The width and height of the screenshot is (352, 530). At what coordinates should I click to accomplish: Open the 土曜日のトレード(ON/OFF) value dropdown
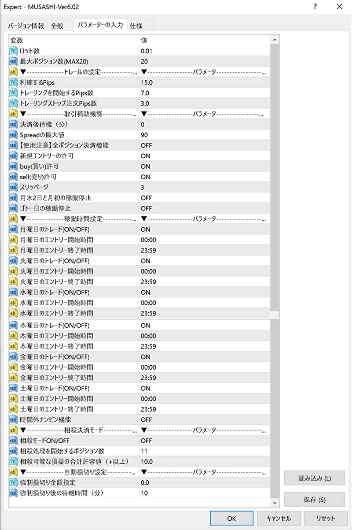tap(146, 388)
